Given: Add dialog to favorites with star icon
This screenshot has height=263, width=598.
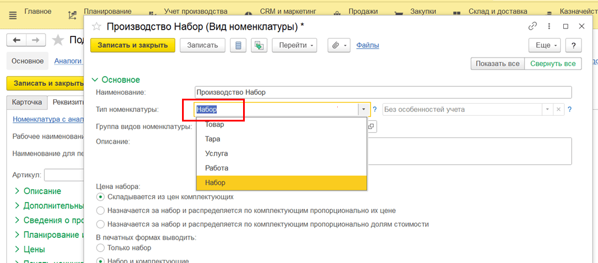Looking at the screenshot, I should [x=96, y=26].
